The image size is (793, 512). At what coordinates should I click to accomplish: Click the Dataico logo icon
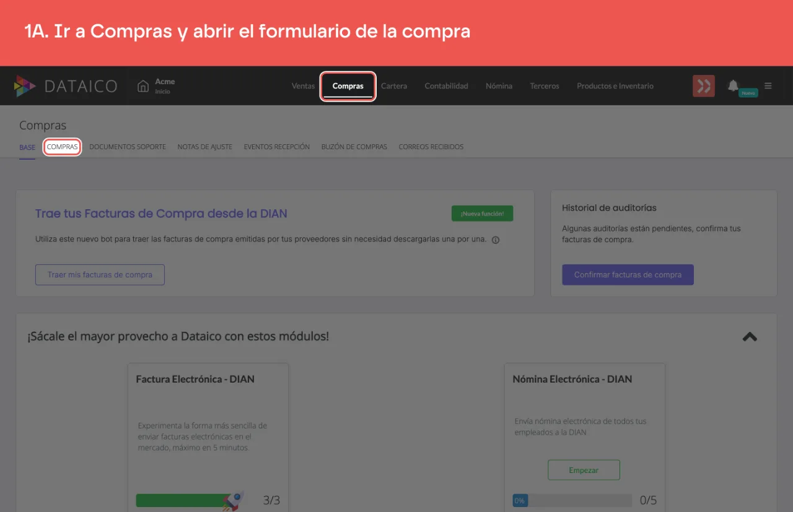[x=25, y=86]
